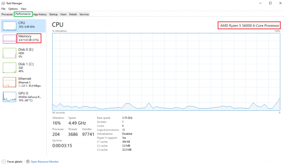
Task: Switch to the App history tab
Action: [40, 14]
